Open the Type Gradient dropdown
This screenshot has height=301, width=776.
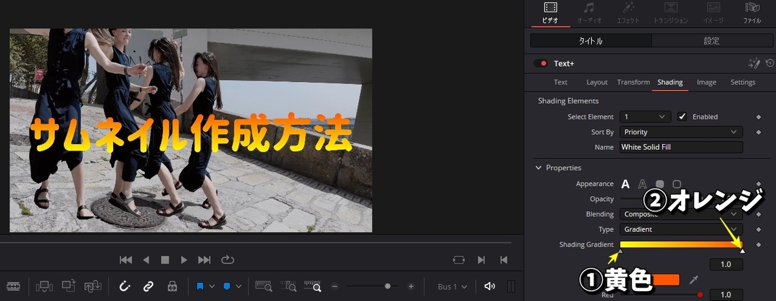(x=681, y=229)
